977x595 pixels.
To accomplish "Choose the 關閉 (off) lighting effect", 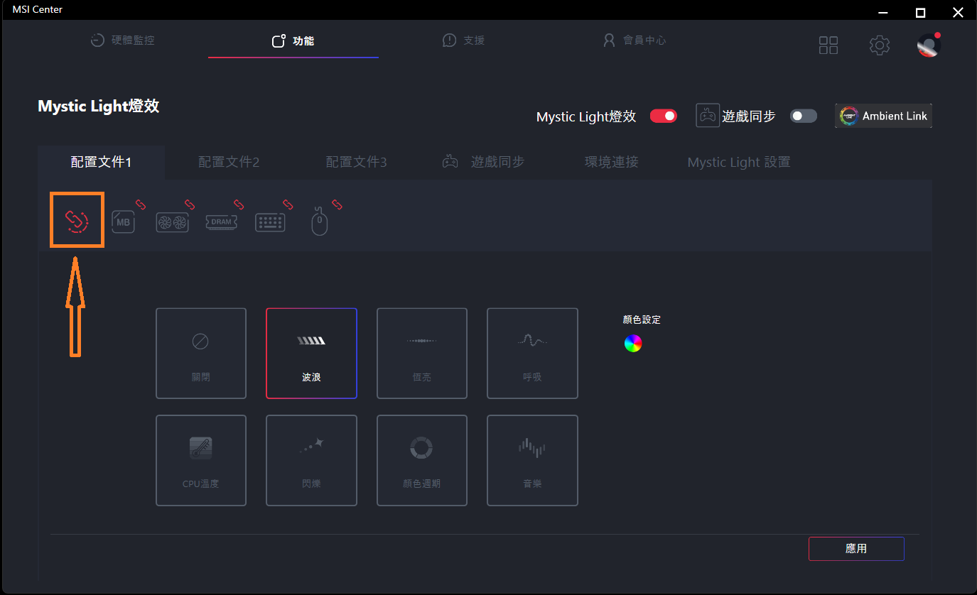I will (x=201, y=354).
